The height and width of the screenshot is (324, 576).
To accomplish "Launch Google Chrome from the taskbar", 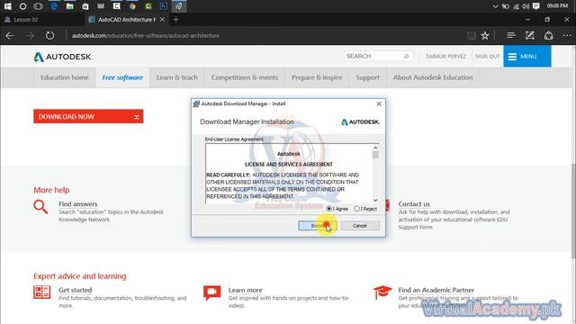I will [132, 6].
